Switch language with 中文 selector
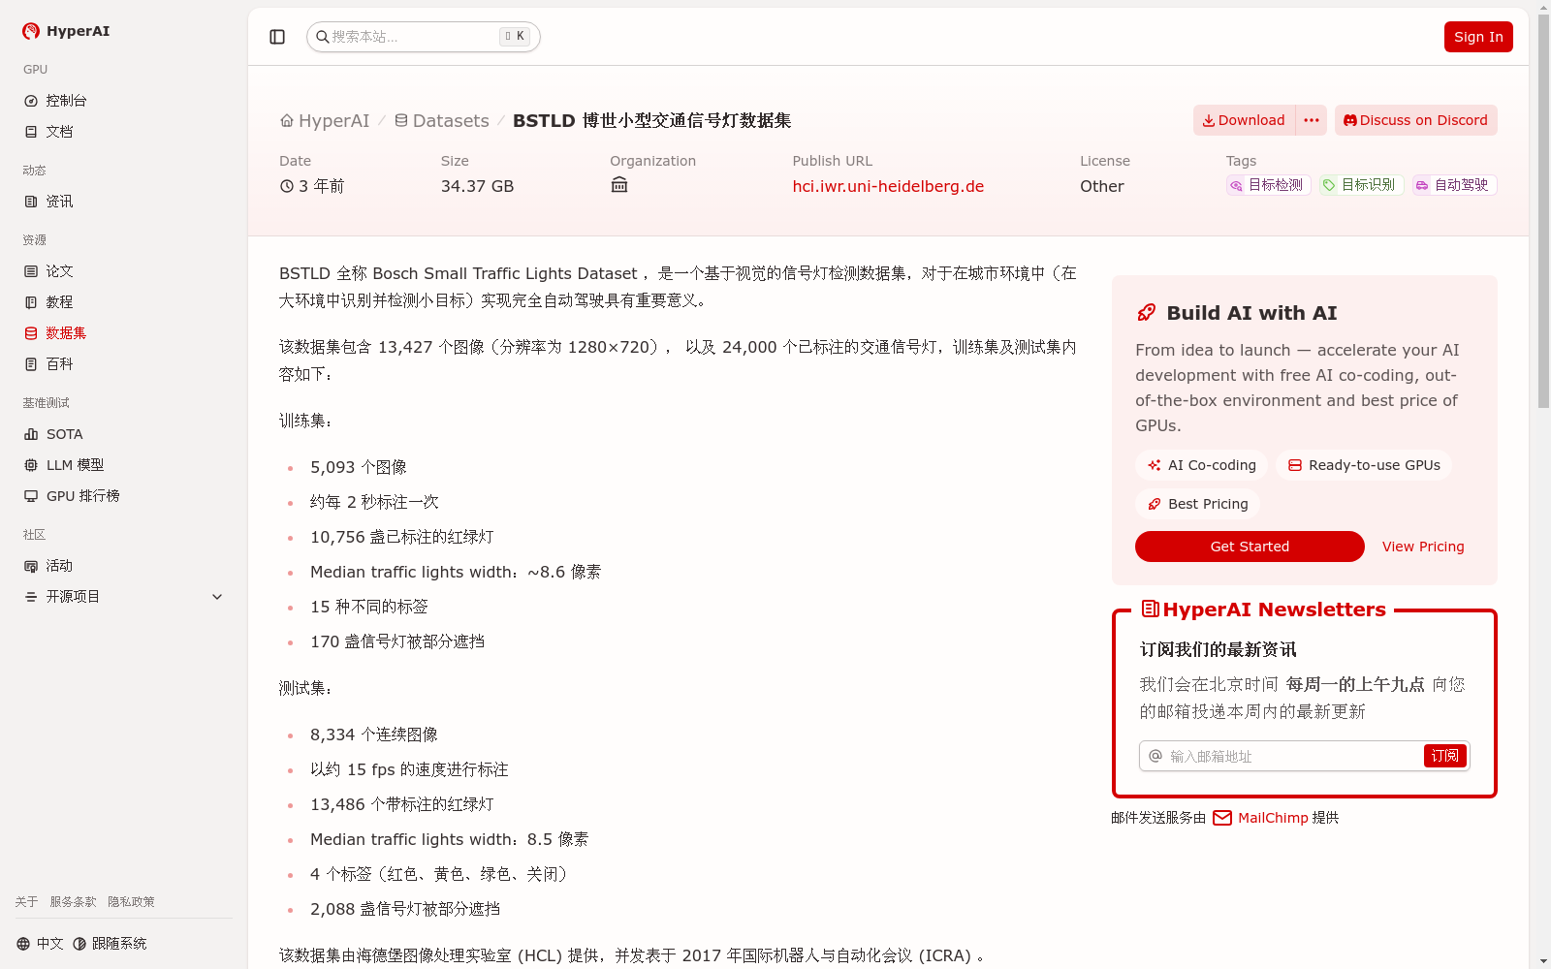Image resolution: width=1551 pixels, height=969 pixels. (40, 944)
